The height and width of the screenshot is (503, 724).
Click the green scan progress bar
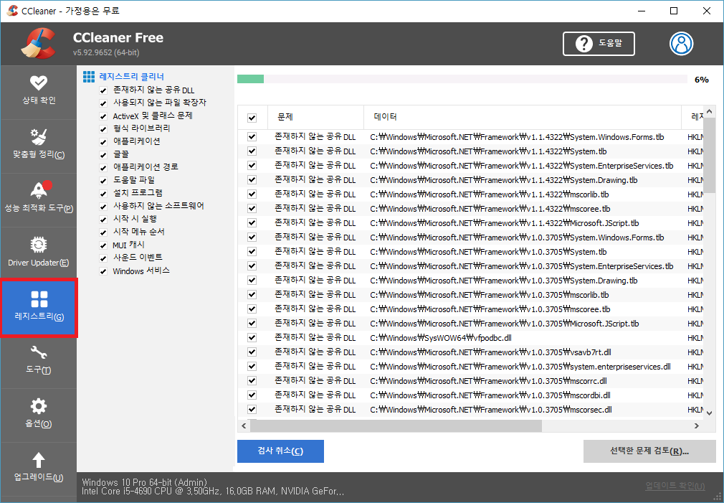pos(251,78)
